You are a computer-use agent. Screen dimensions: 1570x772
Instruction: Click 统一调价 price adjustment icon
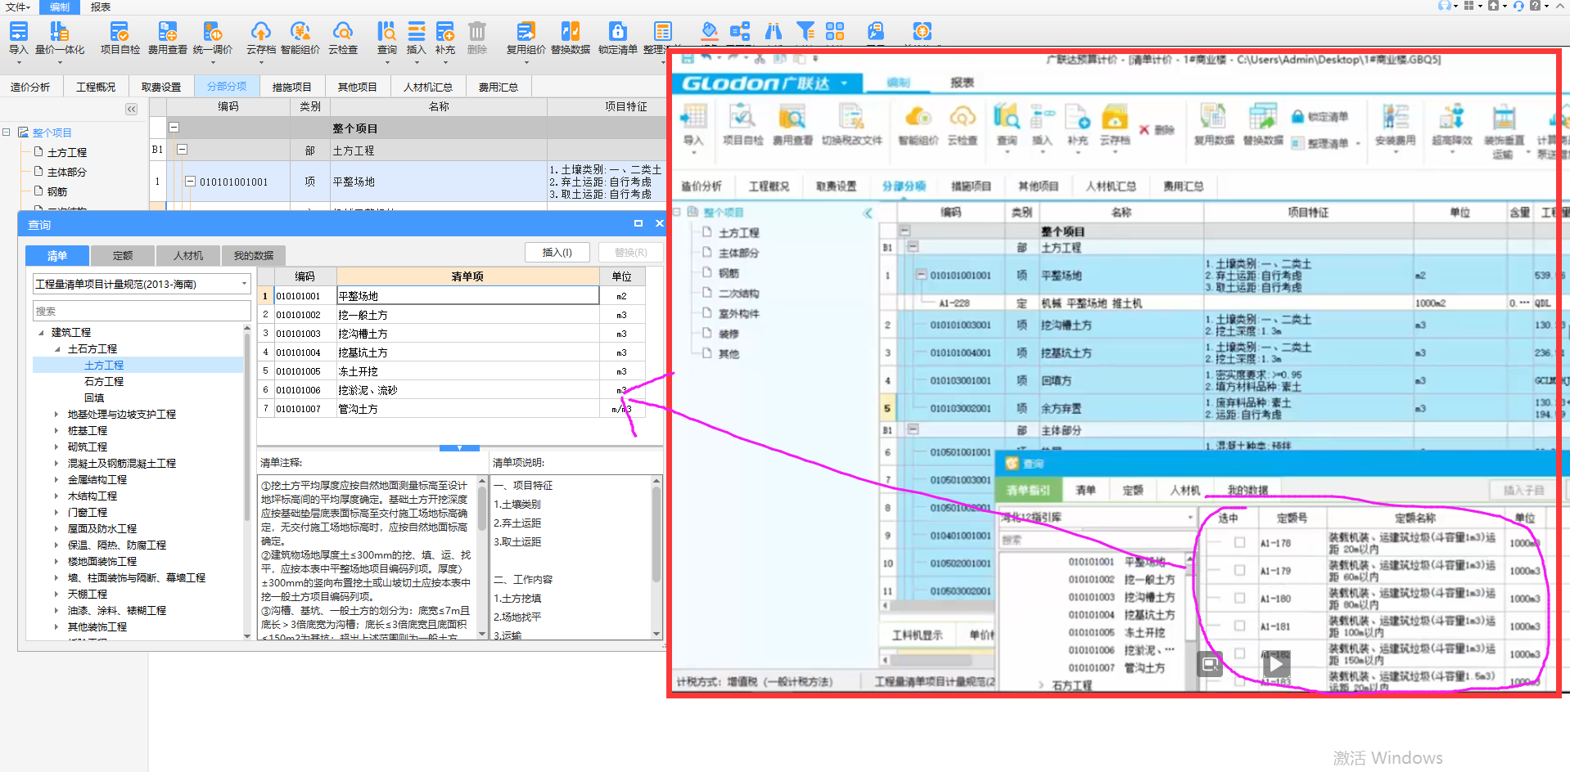tap(212, 32)
